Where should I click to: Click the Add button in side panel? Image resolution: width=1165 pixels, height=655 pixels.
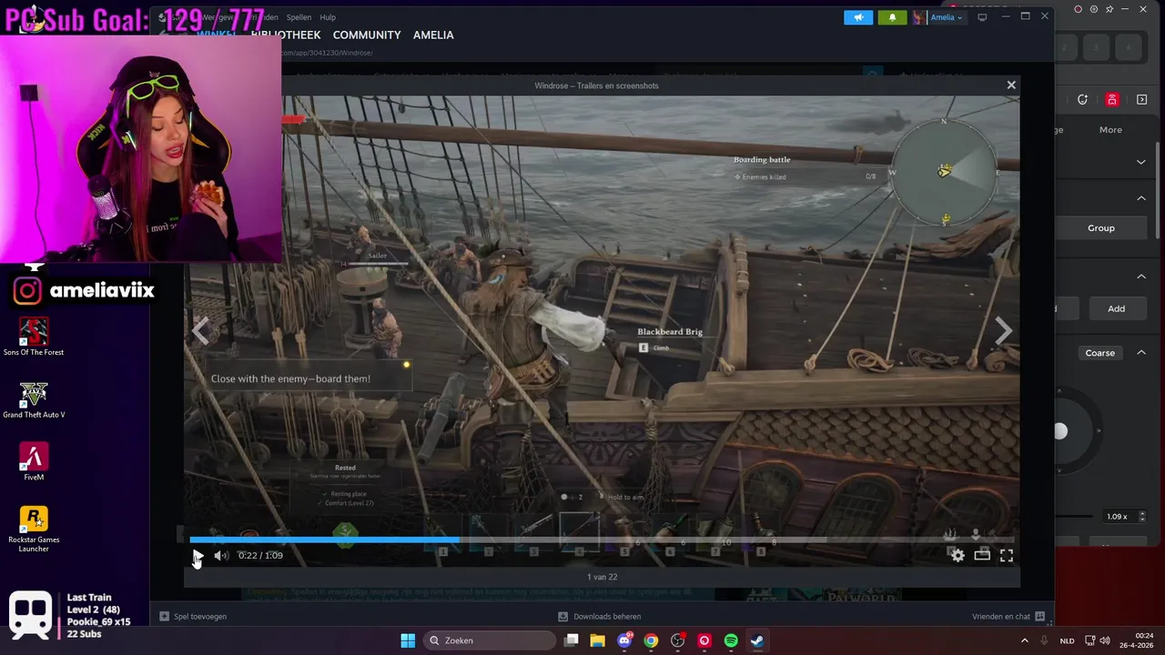[x=1116, y=308]
